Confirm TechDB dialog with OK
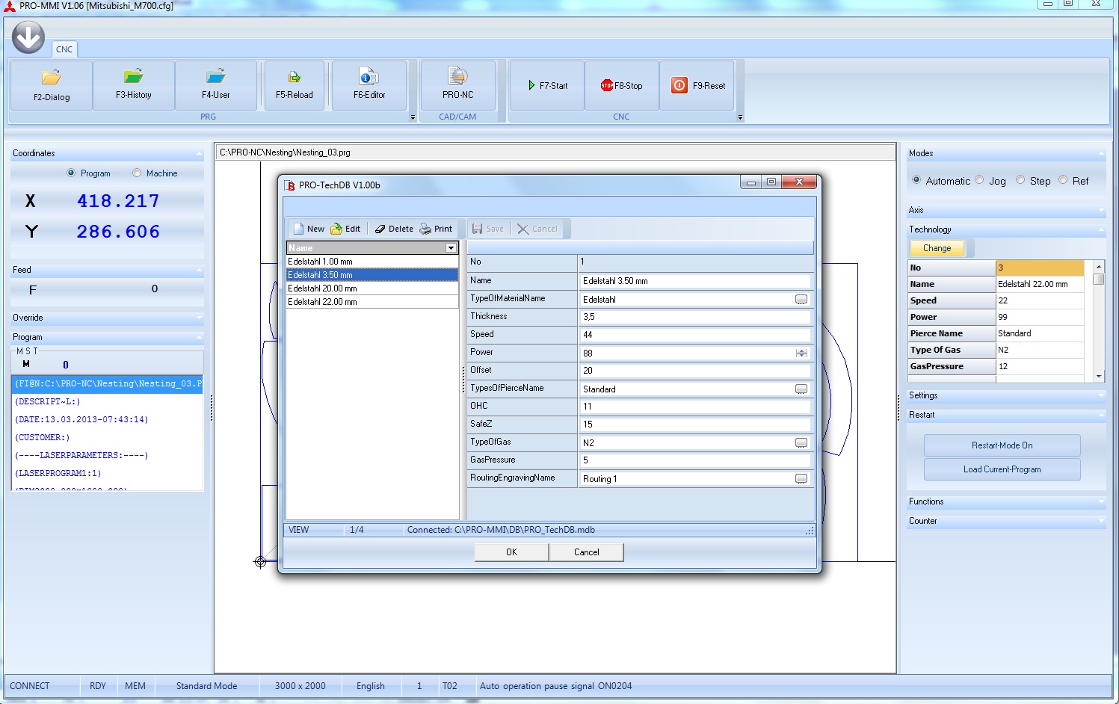The height and width of the screenshot is (704, 1119). point(511,552)
